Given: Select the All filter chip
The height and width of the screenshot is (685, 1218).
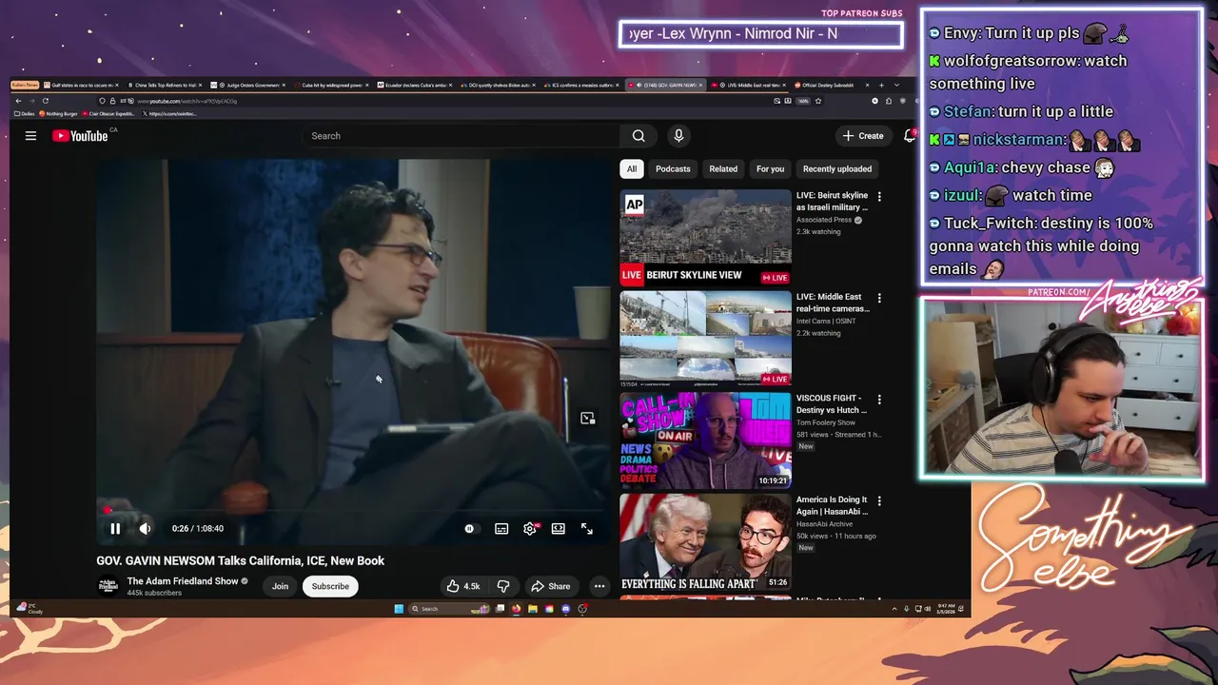Looking at the screenshot, I should (631, 169).
